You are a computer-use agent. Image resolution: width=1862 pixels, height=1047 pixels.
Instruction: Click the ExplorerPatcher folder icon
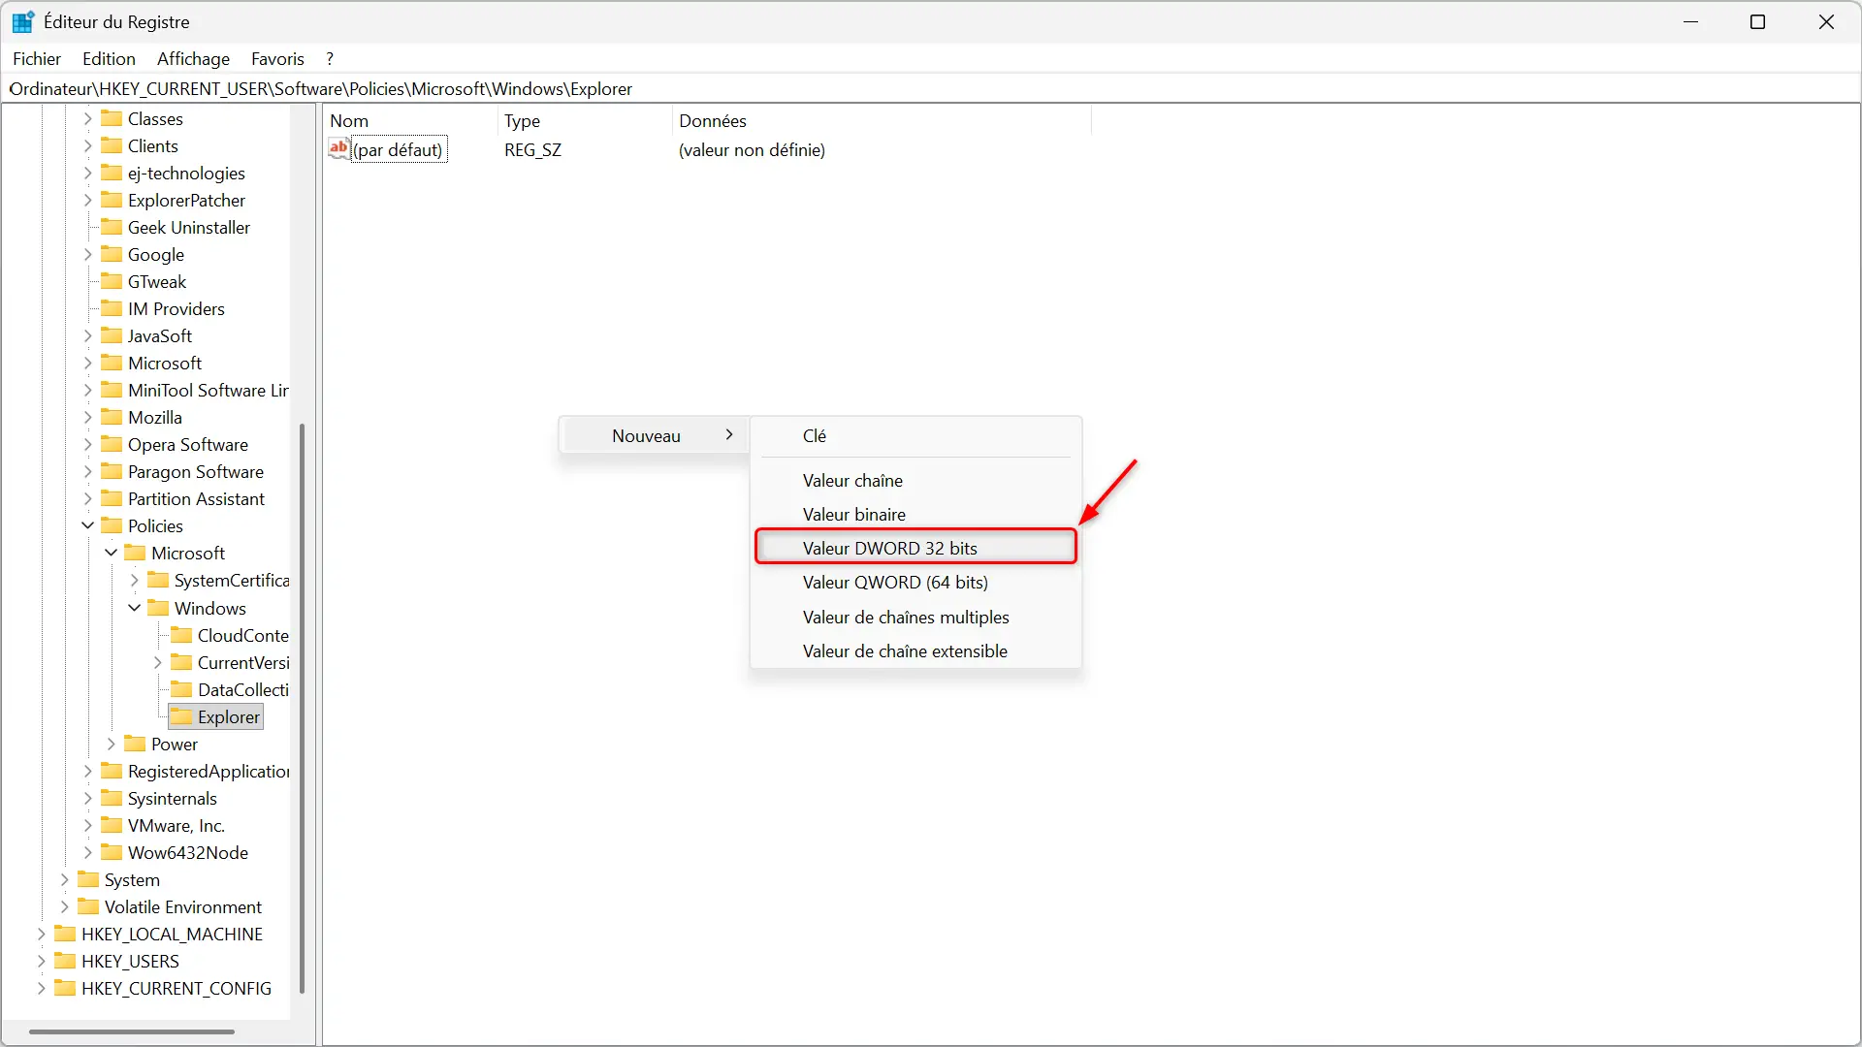pyautogui.click(x=112, y=200)
